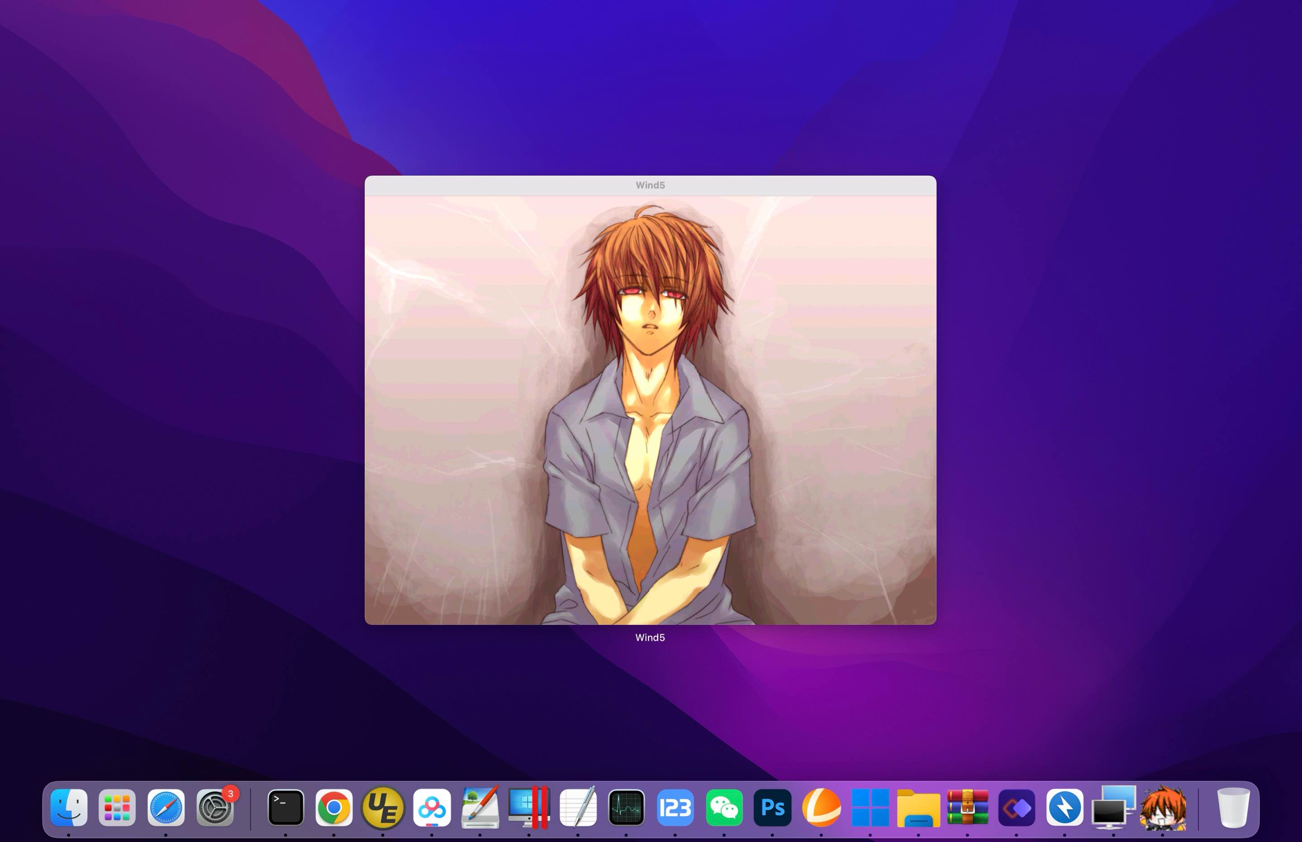
Task: Launch Safari from the Dock
Action: coord(166,808)
